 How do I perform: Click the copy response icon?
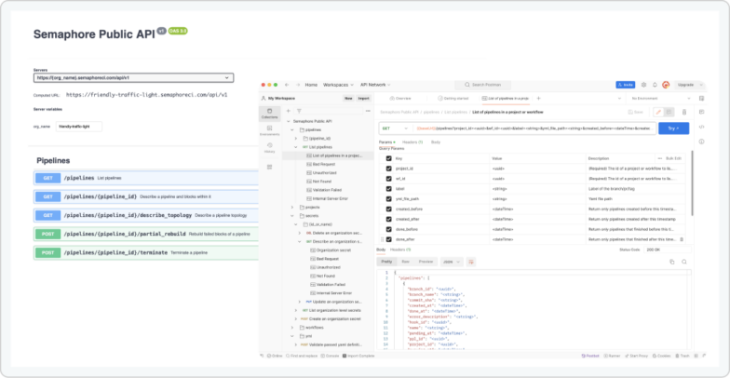(672, 263)
